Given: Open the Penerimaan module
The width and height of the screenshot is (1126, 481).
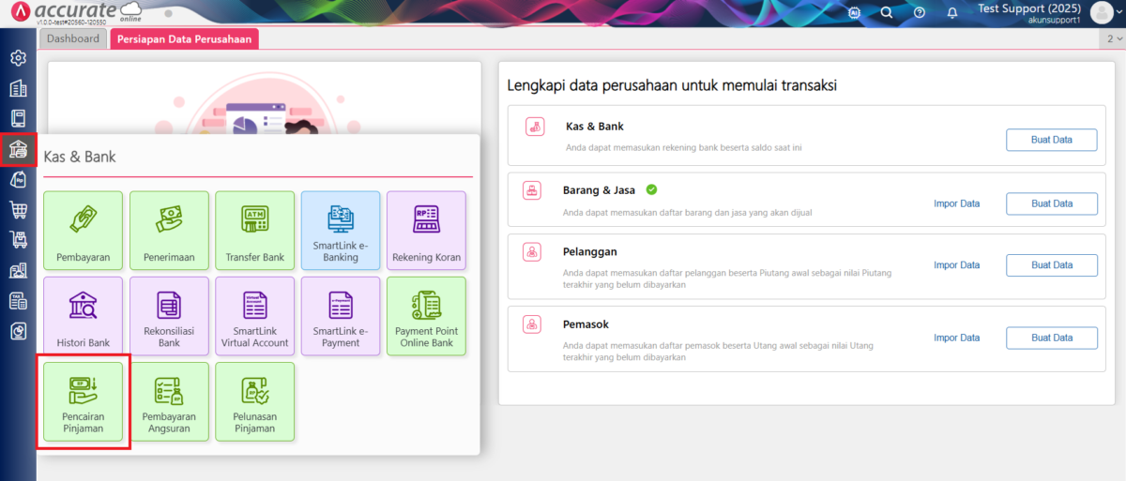Looking at the screenshot, I should (169, 231).
